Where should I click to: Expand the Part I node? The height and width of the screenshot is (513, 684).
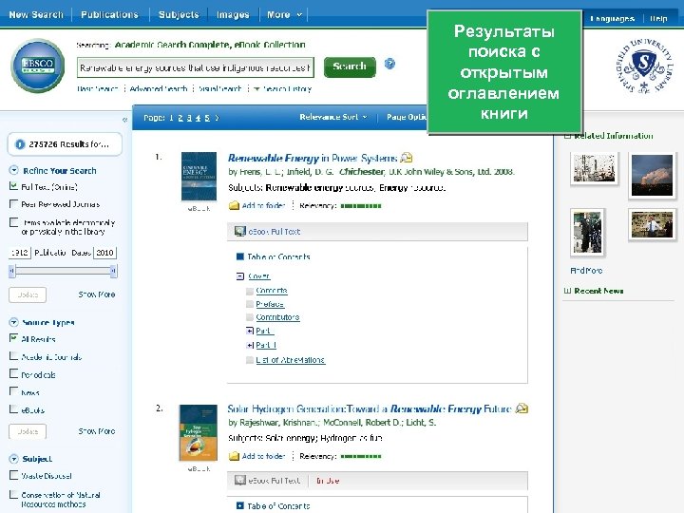tap(250, 332)
